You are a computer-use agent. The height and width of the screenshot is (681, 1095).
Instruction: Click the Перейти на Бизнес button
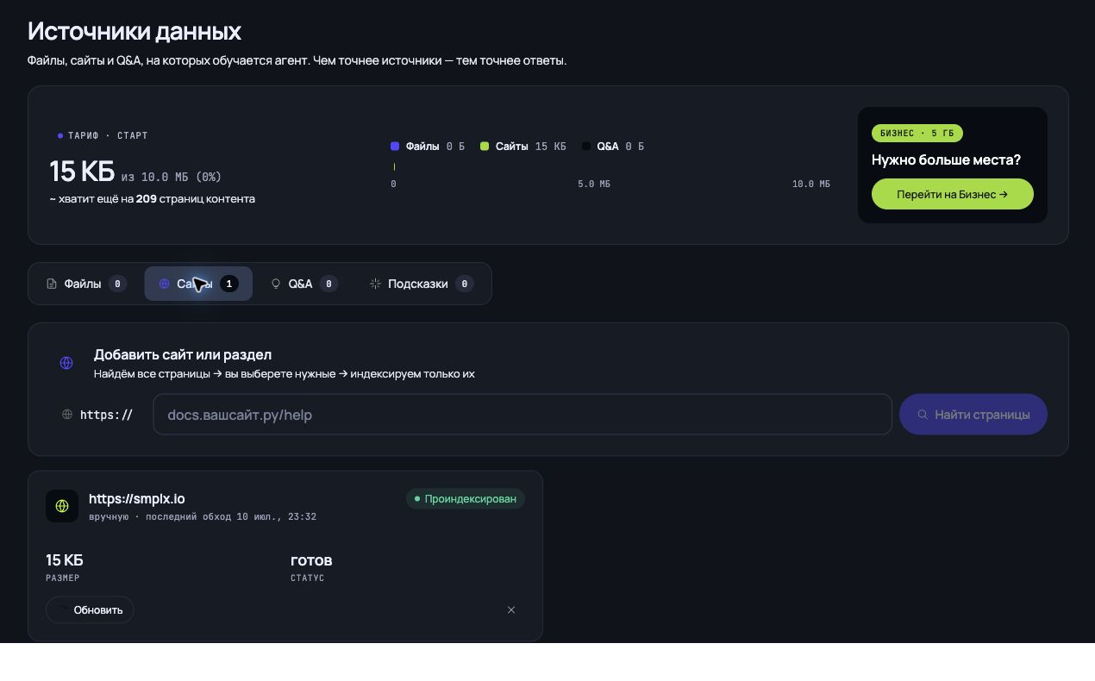tap(953, 194)
